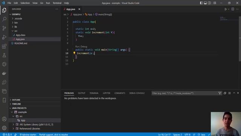Open the Testing flask view
This screenshot has width=241, height=136.
tap(4, 55)
